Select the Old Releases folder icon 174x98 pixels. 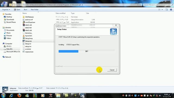[x=24, y=17]
